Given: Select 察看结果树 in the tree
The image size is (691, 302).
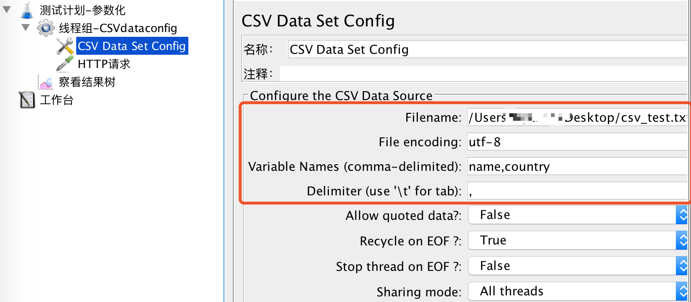Looking at the screenshot, I should (87, 82).
